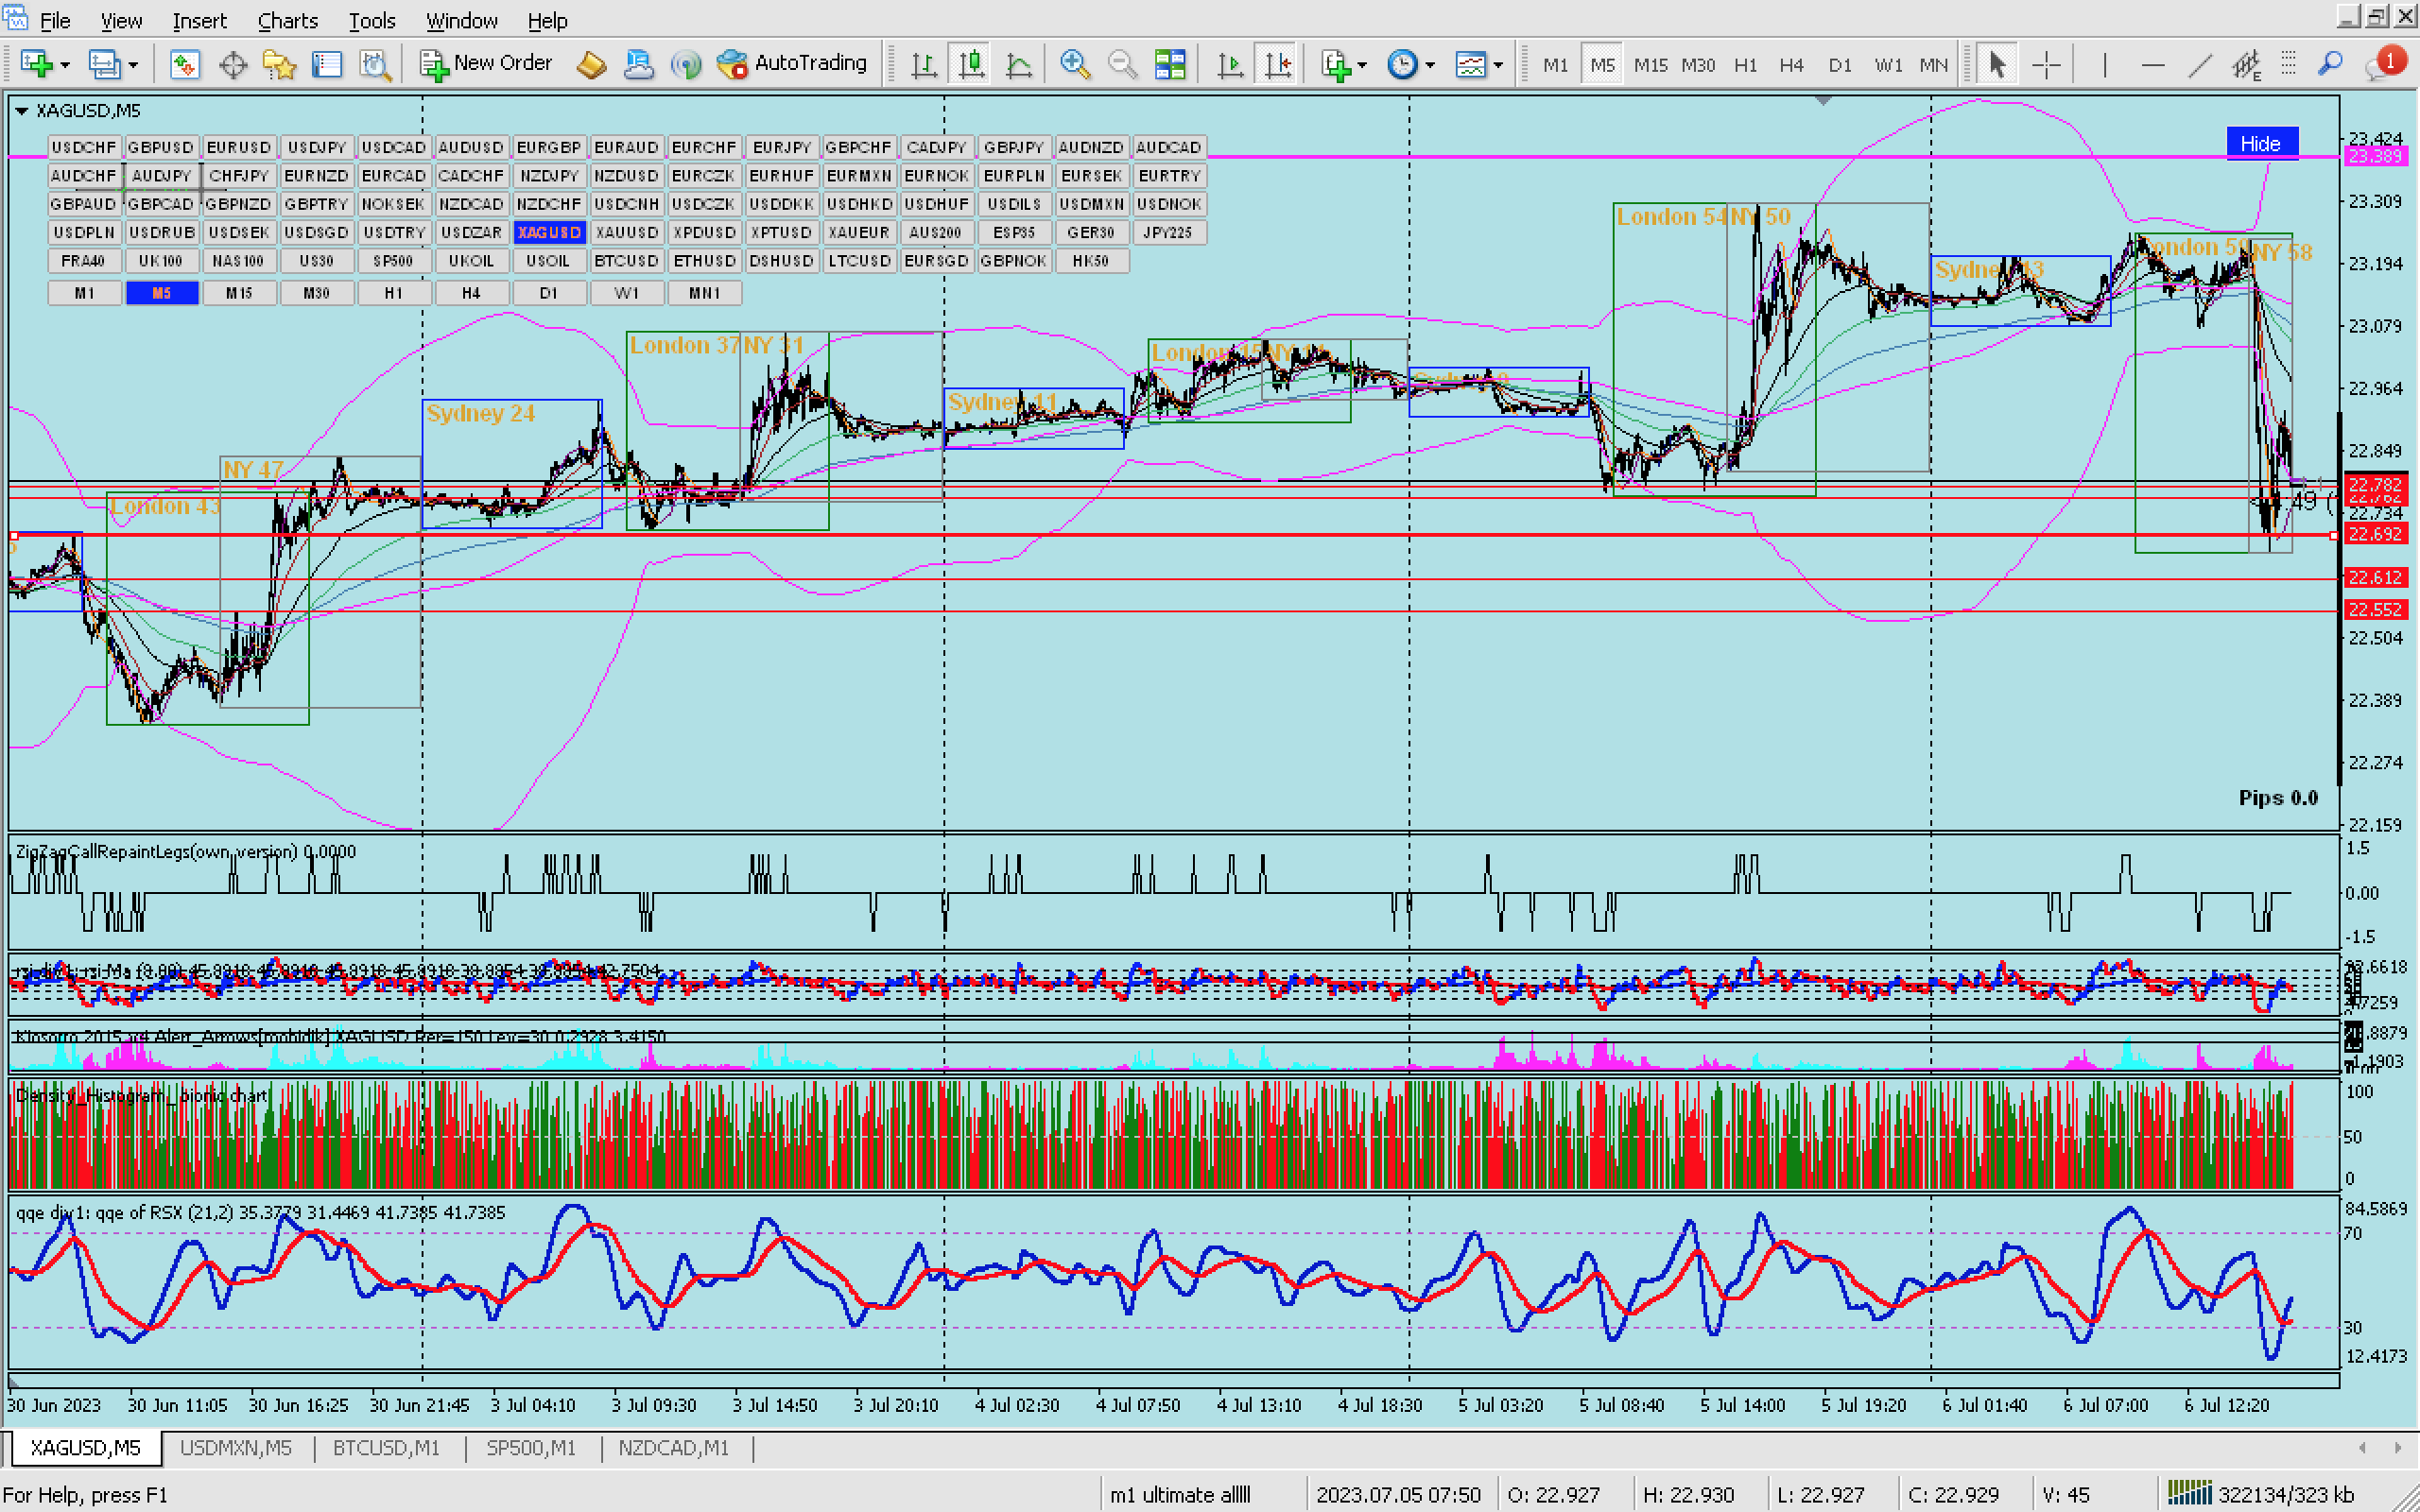Screen dimensions: 2420x1512
Task: Click the XAUUSD symbol button
Action: pos(626,232)
